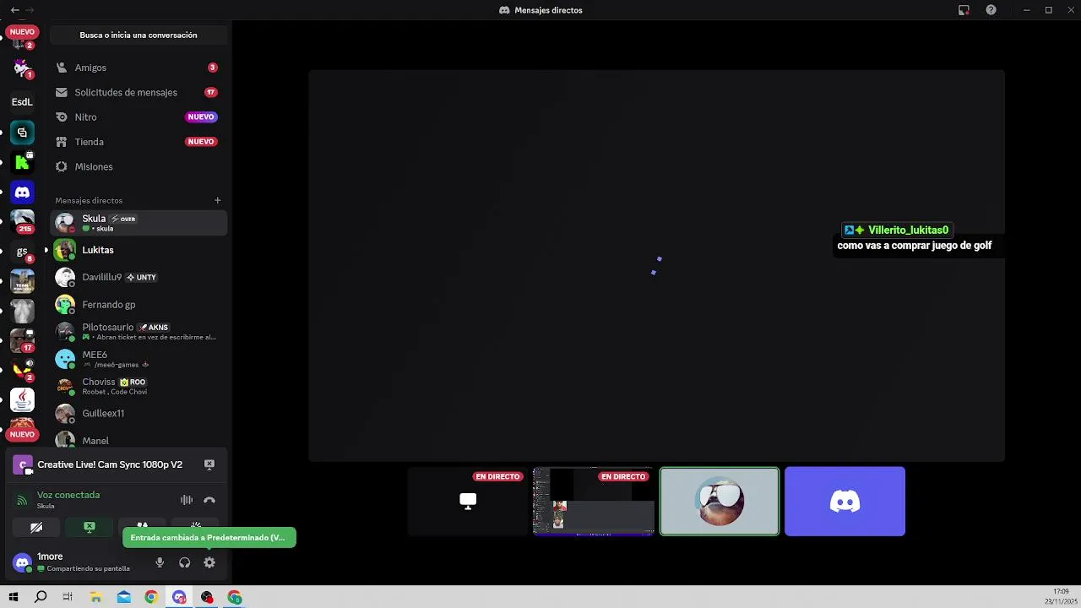
Task: Open the Manel direct message
Action: tap(139, 440)
